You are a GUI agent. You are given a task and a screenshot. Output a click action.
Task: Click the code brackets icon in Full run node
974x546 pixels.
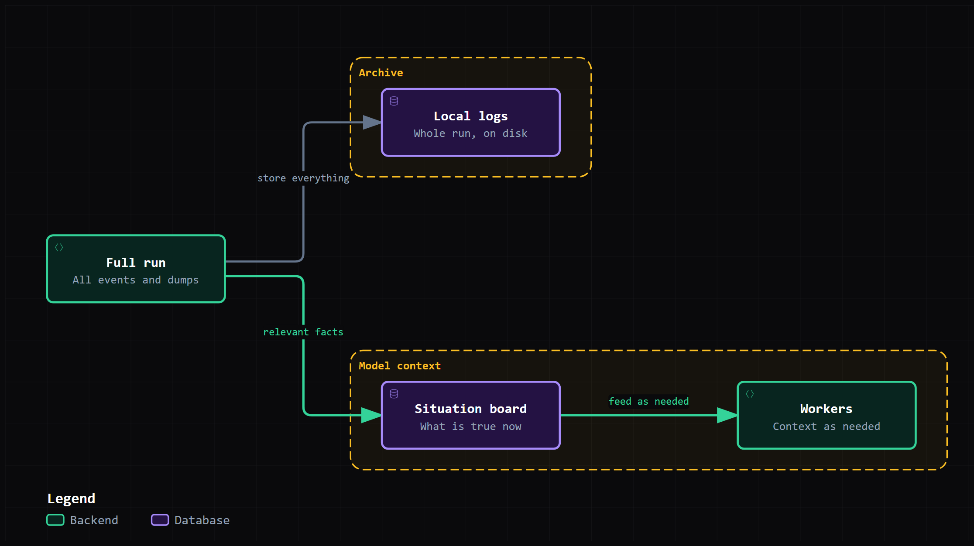pos(59,248)
